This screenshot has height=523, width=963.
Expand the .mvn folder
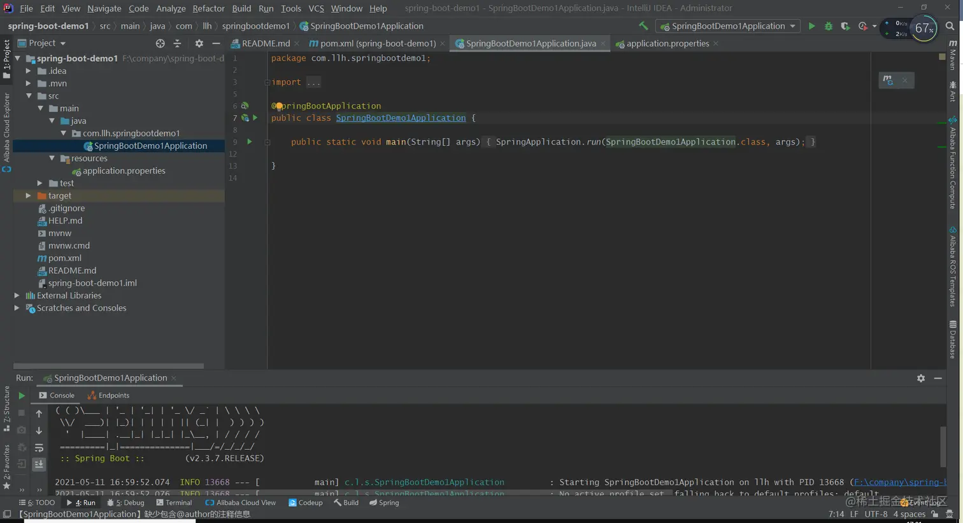coord(29,83)
